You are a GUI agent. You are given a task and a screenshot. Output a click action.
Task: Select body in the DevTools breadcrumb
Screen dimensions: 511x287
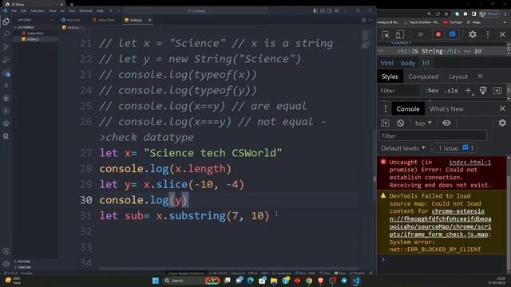pyautogui.click(x=408, y=63)
